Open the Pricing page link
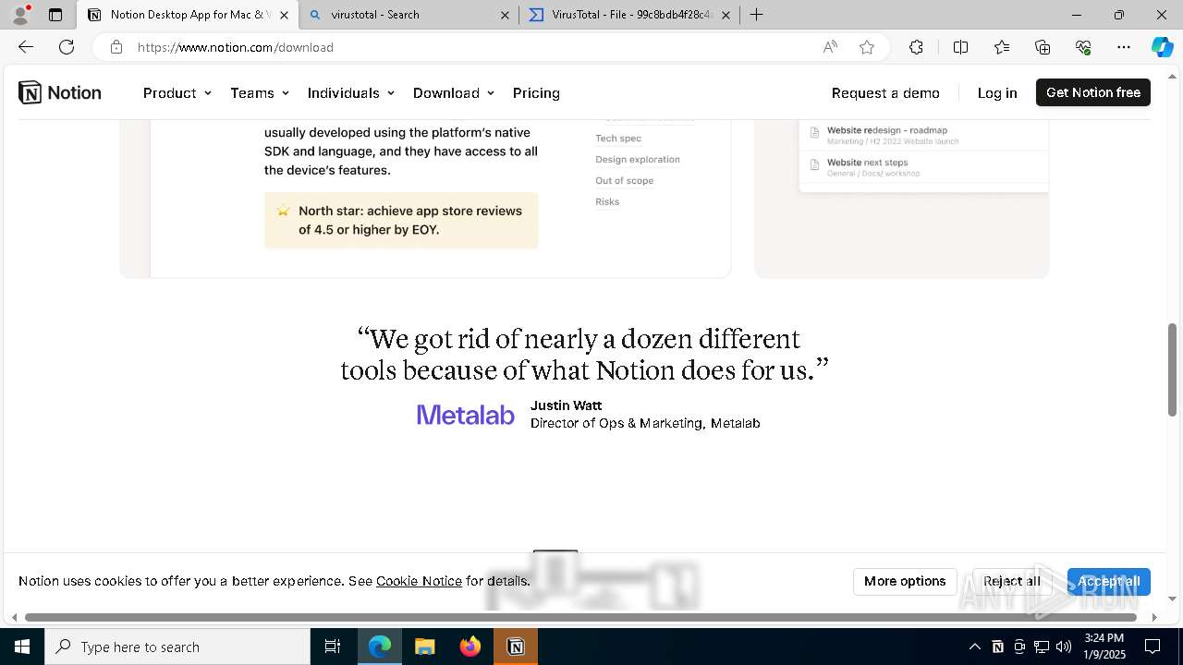Screen dimensions: 1183x665 [536, 92]
